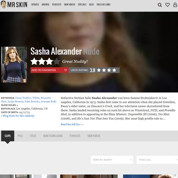Viewport: 178px width, 178px height.
Task: Open the Blog menu item
Action: click(x=91, y=5)
